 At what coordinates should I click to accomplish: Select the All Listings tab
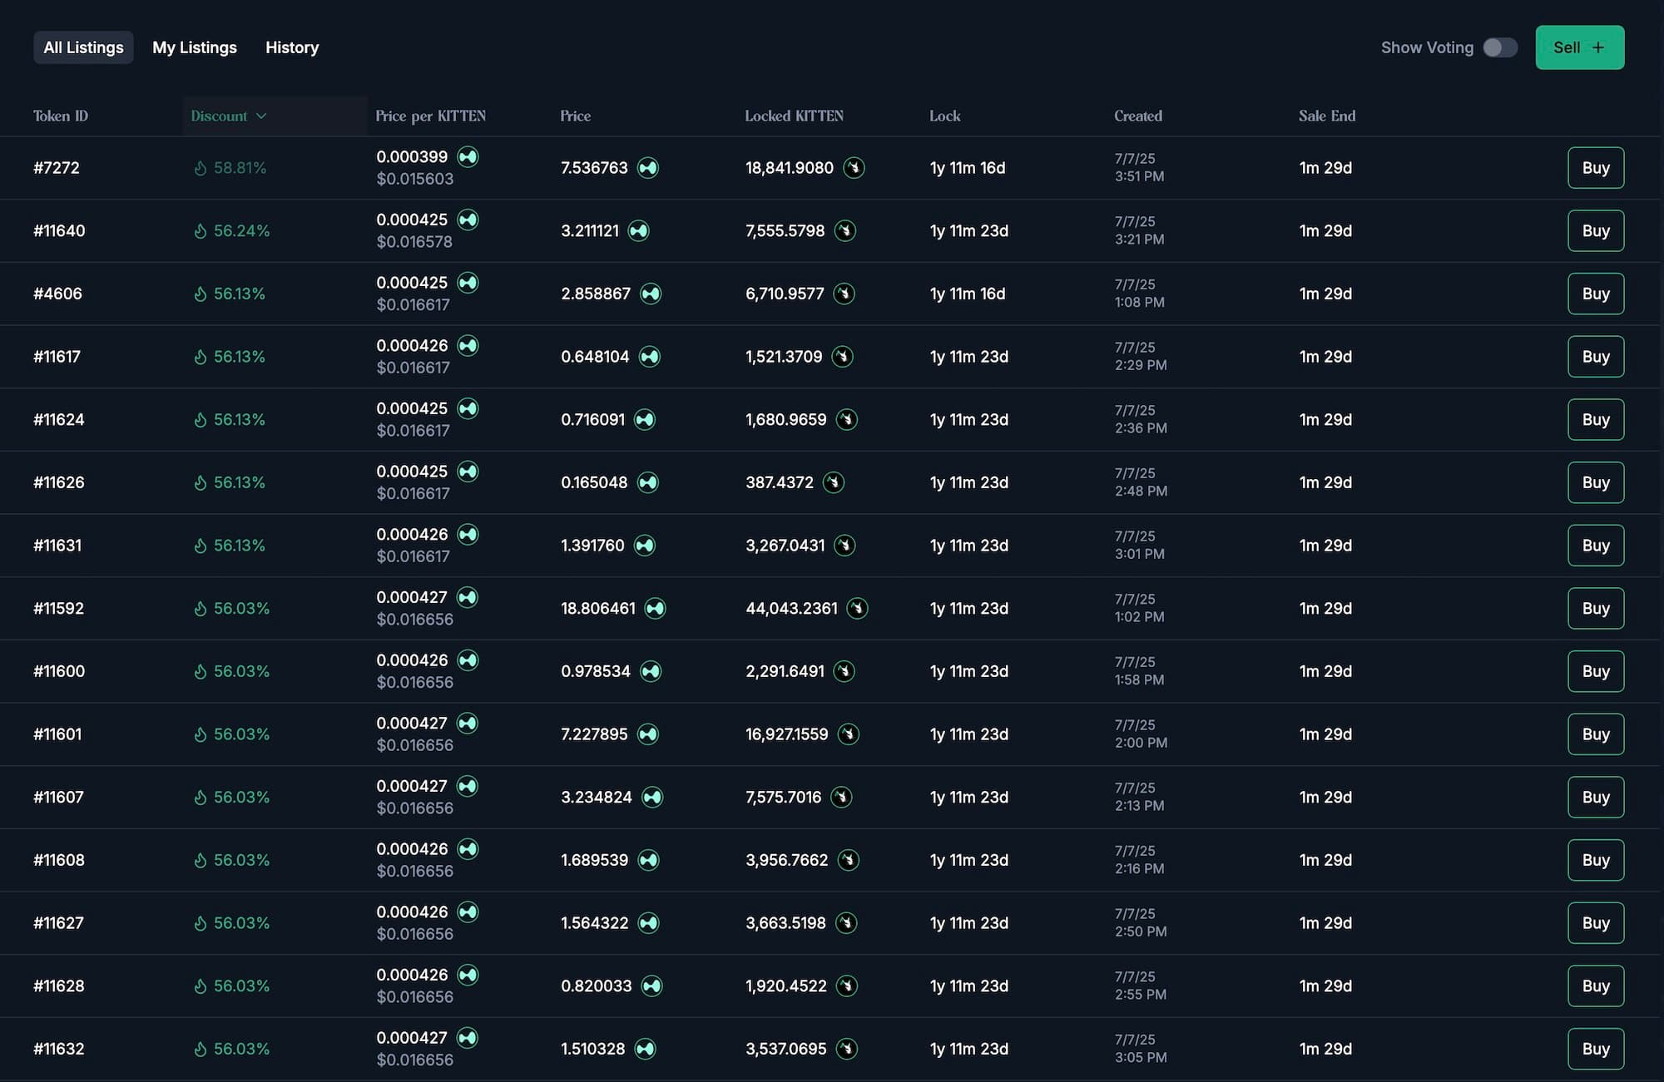(83, 47)
